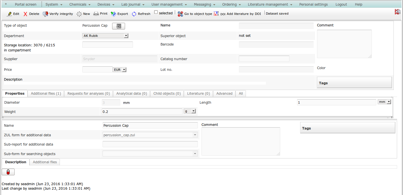Click the Refresh icon
403x195 pixels.
134,14
